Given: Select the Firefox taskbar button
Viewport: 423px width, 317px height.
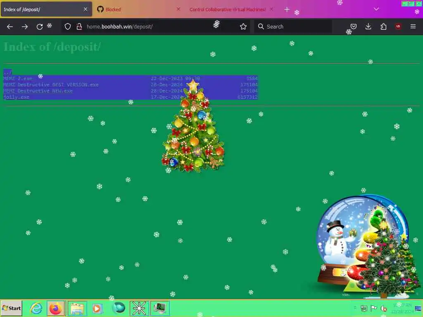Looking at the screenshot, I should pos(56,308).
